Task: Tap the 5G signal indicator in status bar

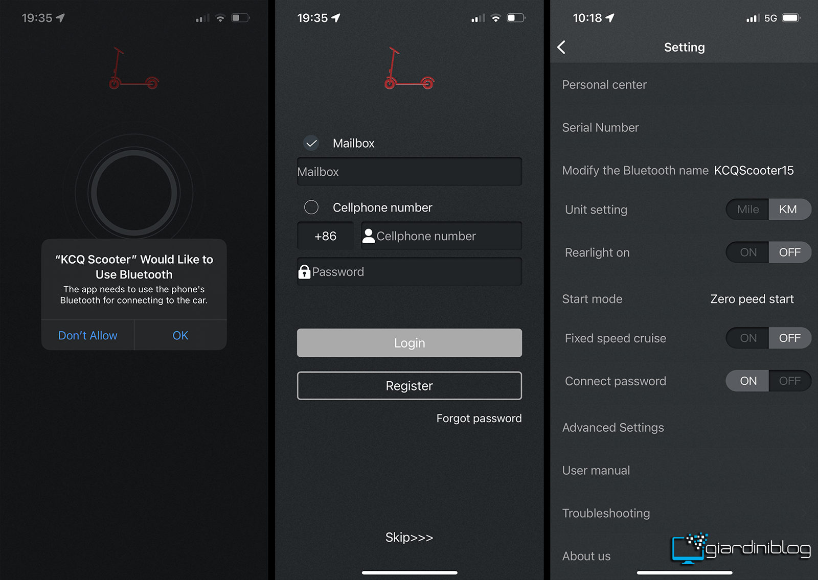Action: 770,18
